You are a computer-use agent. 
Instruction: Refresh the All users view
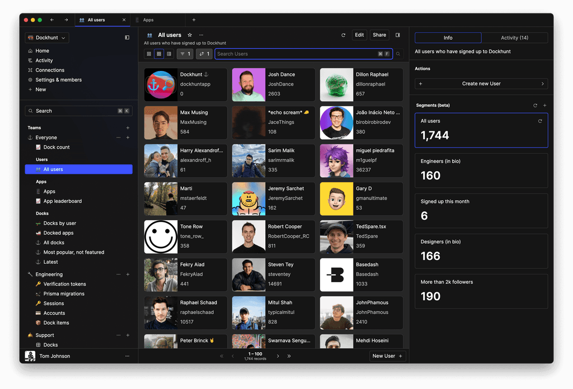click(x=343, y=35)
